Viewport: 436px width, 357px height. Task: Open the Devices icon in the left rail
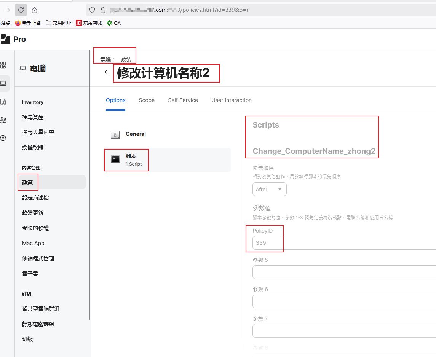click(3, 102)
